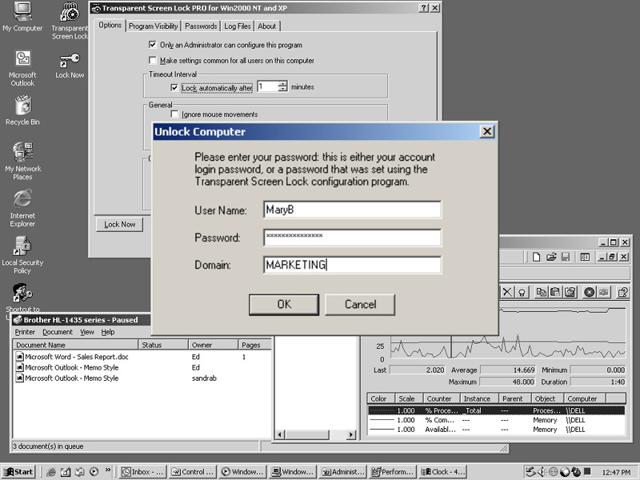Open My Computer desktop icon
This screenshot has height=480, width=640.
point(22,16)
